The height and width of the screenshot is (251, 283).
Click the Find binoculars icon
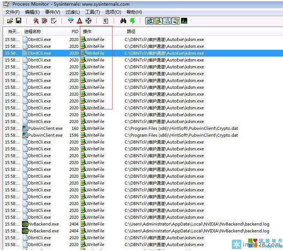point(123,21)
